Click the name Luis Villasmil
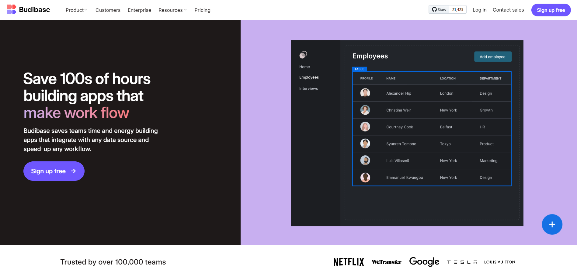Screen dimensions: 577x273 398,161
